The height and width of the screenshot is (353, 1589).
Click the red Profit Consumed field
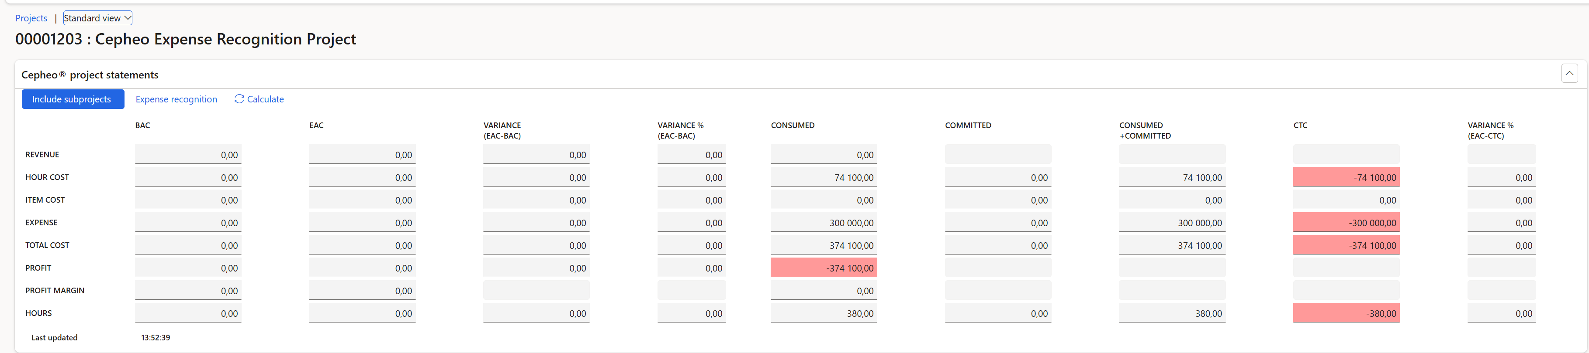pos(824,268)
